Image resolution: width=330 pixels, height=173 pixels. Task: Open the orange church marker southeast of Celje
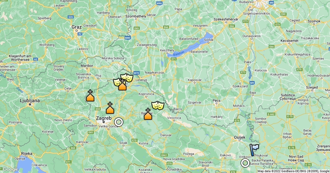click(90, 96)
